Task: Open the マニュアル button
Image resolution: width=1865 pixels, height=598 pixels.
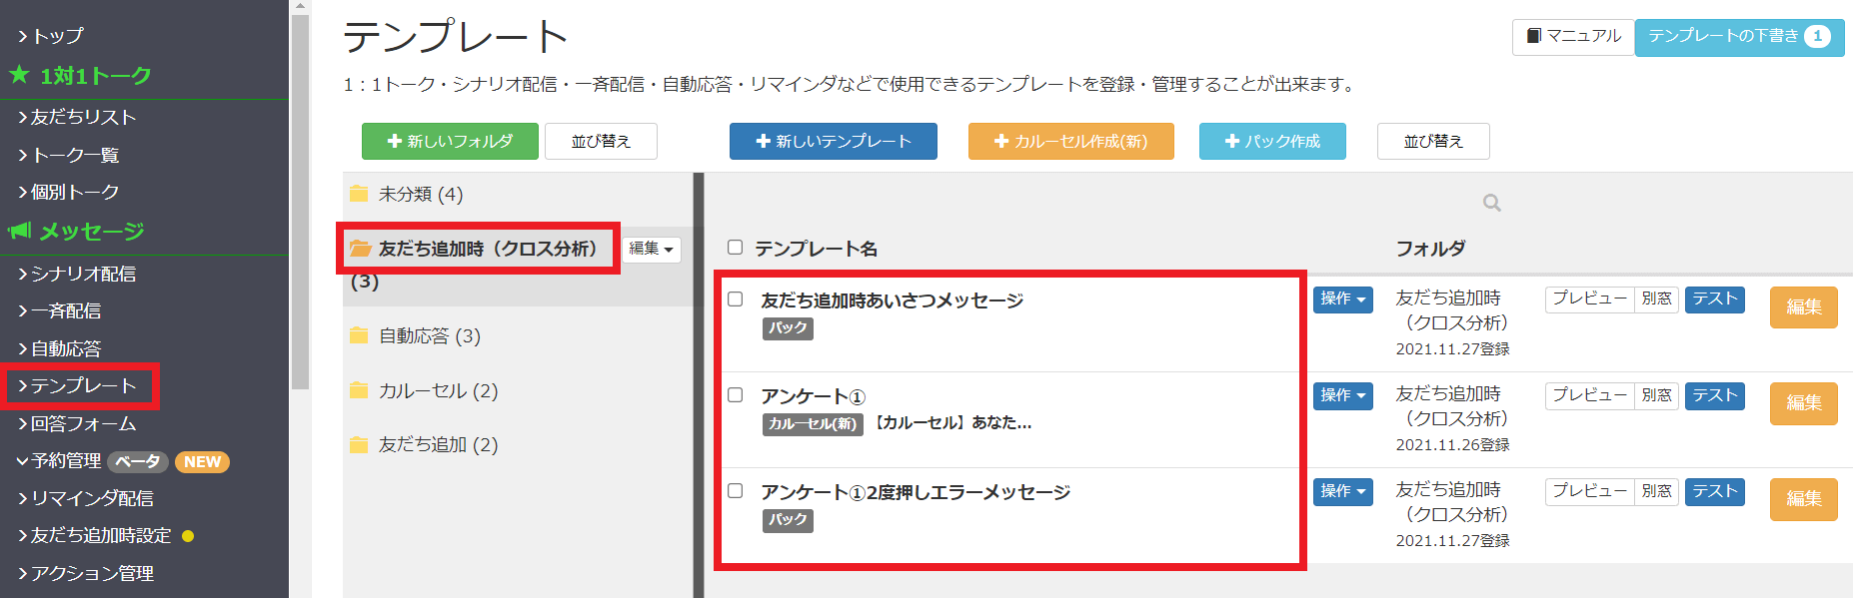Action: coord(1573,37)
